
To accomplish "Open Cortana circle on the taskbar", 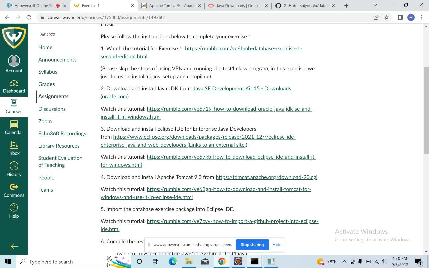I will point(139,261).
